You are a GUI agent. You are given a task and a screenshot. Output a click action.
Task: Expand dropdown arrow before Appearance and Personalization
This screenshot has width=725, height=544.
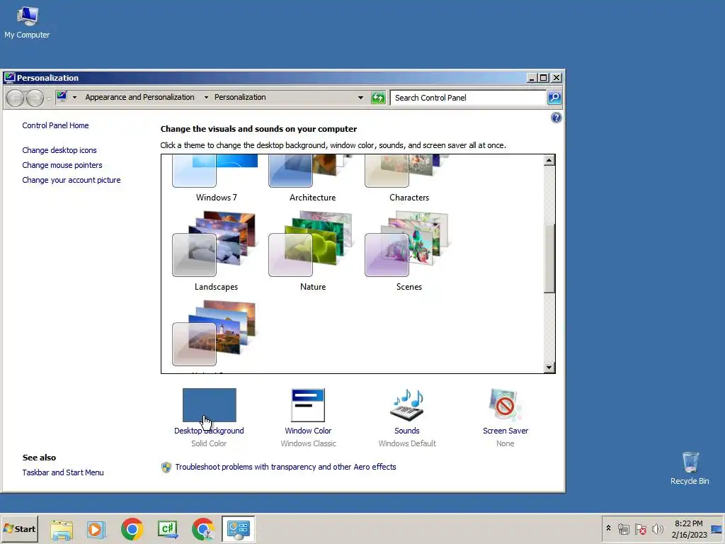tap(74, 97)
